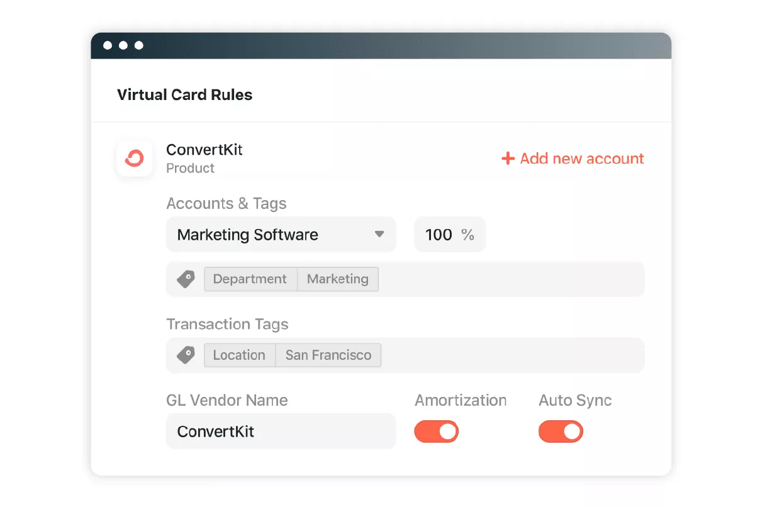Click the Location transaction tag chip

[x=240, y=355]
